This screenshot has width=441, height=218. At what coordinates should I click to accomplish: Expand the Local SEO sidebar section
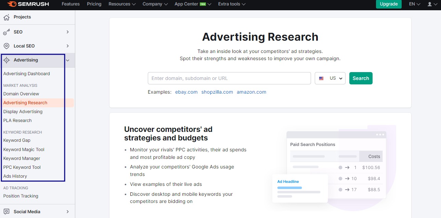pyautogui.click(x=67, y=46)
